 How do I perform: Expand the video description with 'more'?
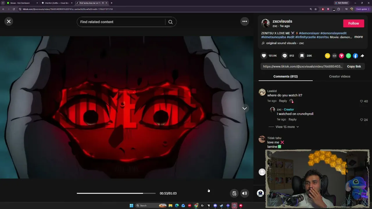pos(359,37)
